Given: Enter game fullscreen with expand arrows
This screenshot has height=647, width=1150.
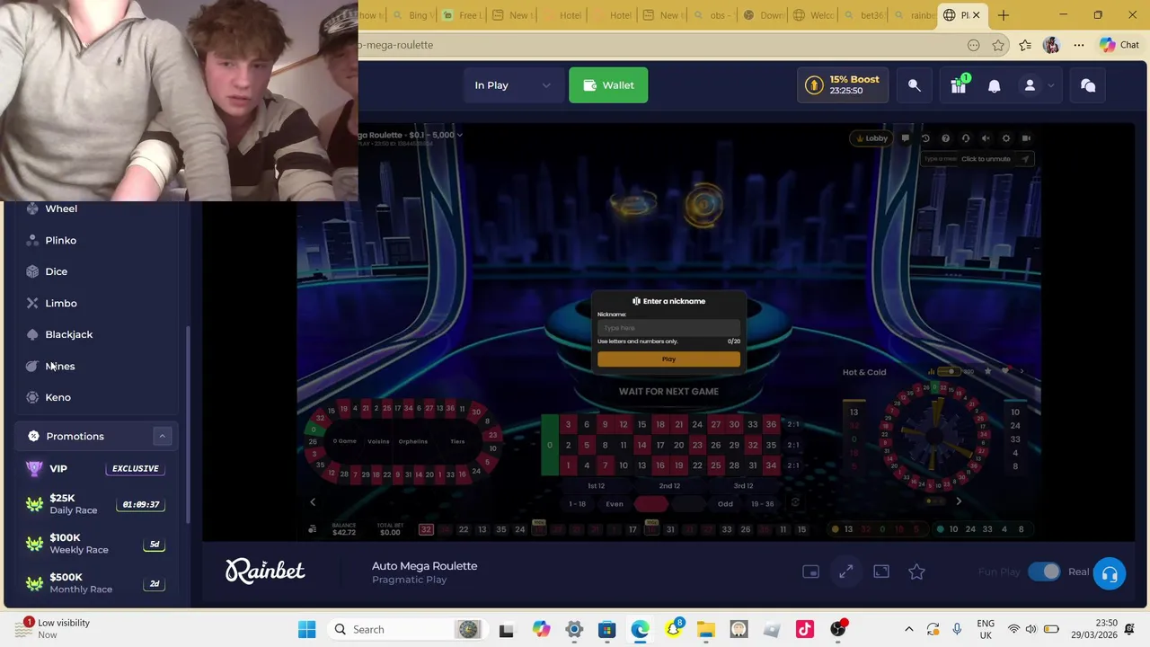Looking at the screenshot, I should pyautogui.click(x=846, y=572).
